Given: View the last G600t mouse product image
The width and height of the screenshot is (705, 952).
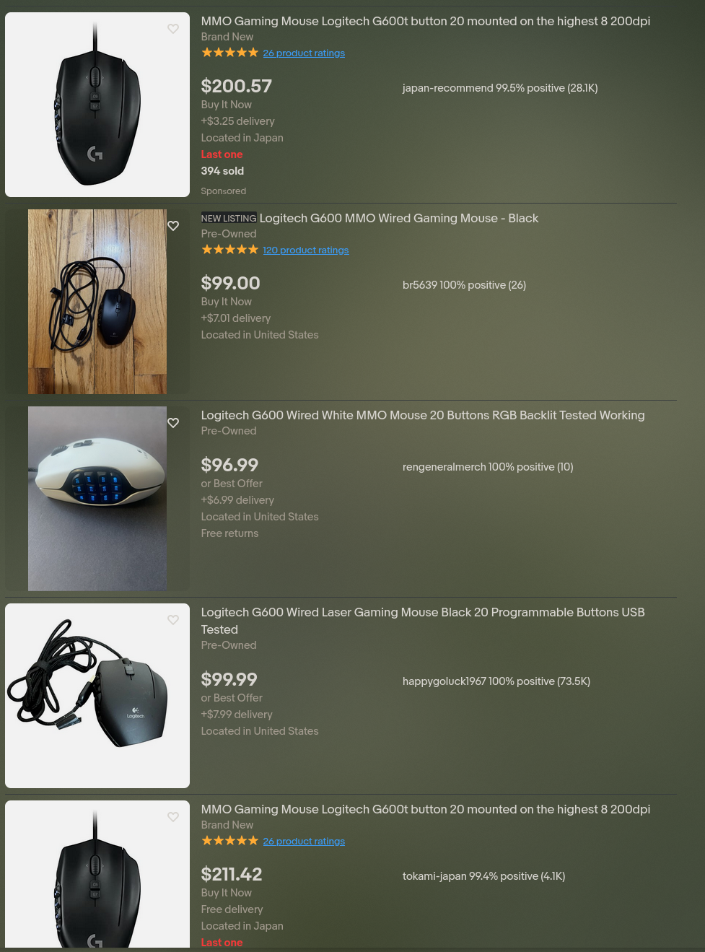Looking at the screenshot, I should pos(97,874).
